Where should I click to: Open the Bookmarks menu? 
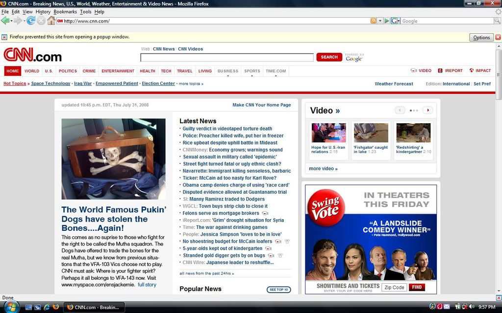coord(65,12)
